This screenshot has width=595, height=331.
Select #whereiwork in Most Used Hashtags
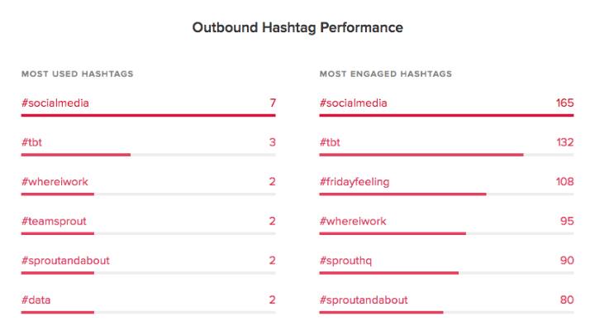56,182
